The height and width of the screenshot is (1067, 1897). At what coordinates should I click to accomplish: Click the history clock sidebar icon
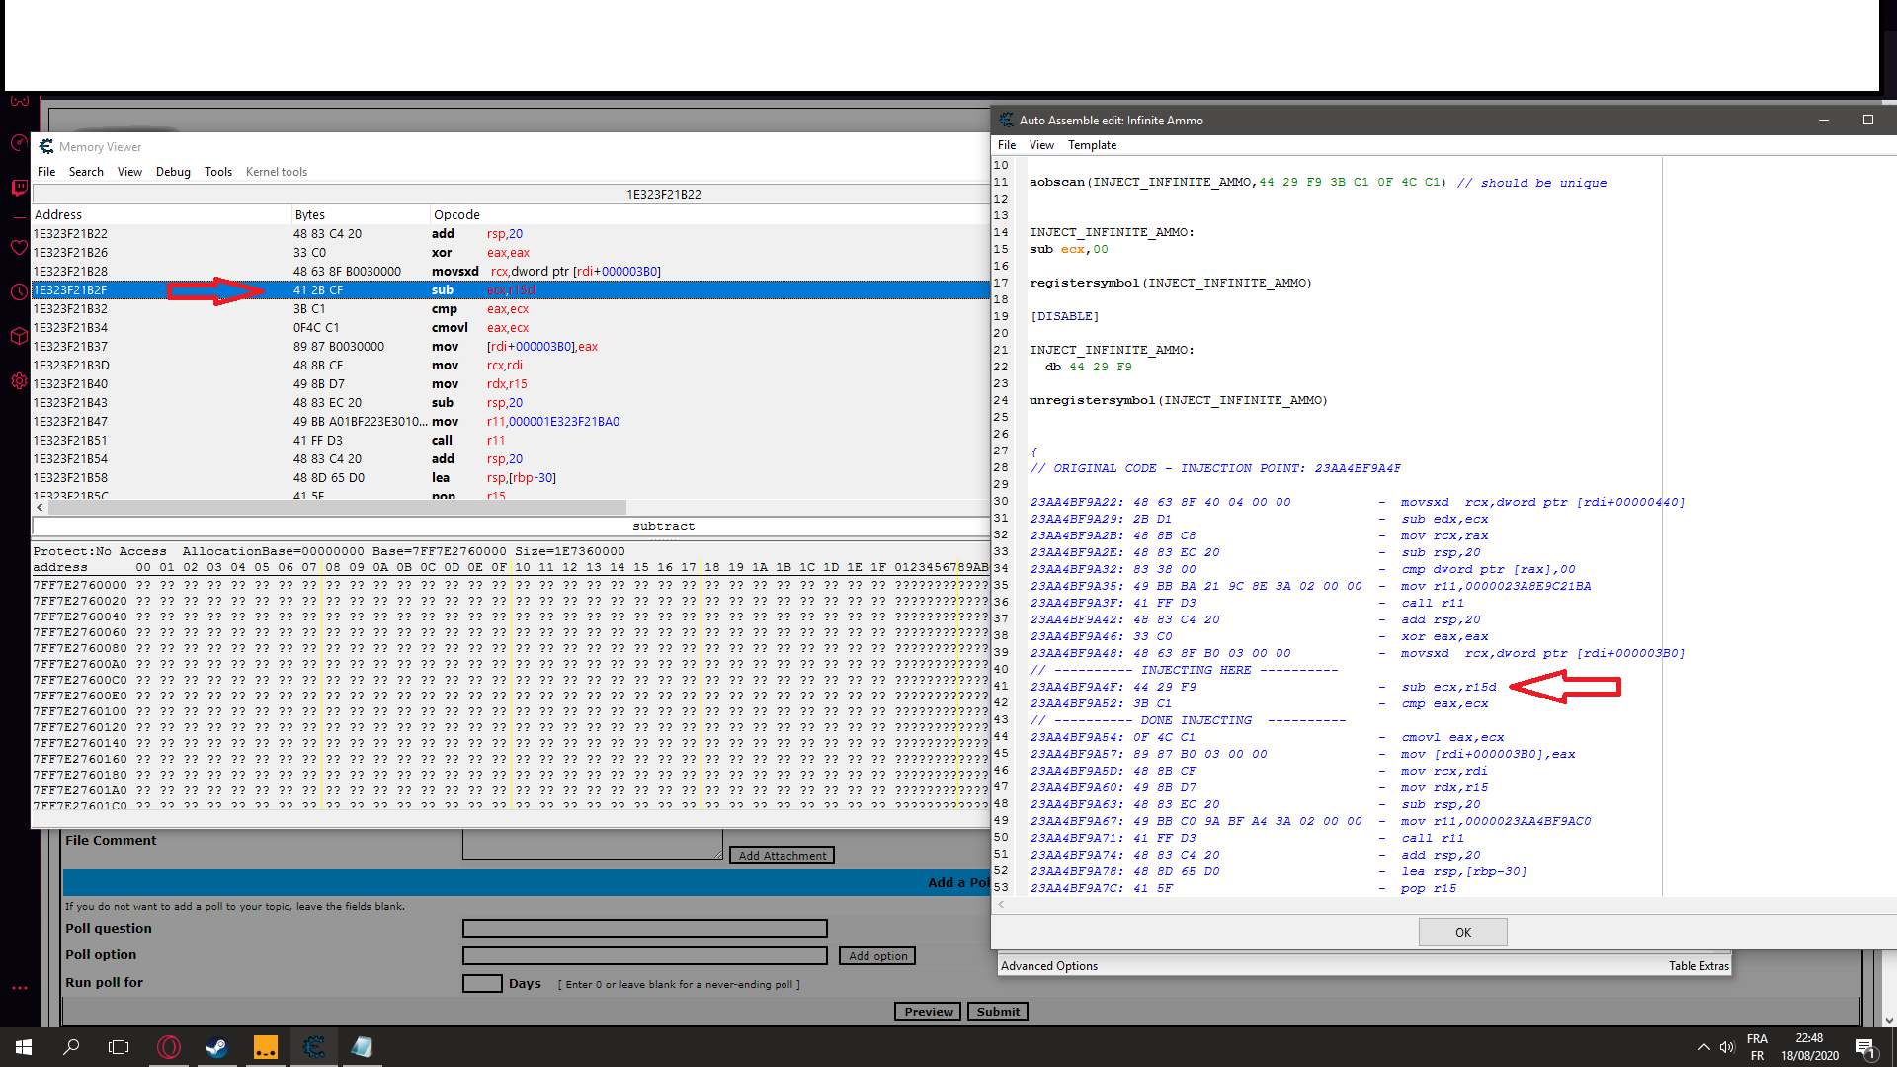click(x=19, y=292)
